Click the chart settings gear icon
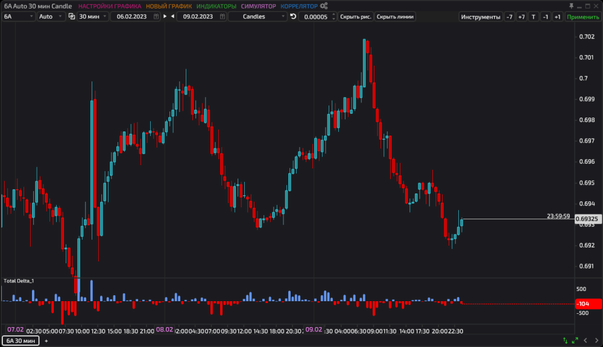The width and height of the screenshot is (603, 347). pos(323,5)
